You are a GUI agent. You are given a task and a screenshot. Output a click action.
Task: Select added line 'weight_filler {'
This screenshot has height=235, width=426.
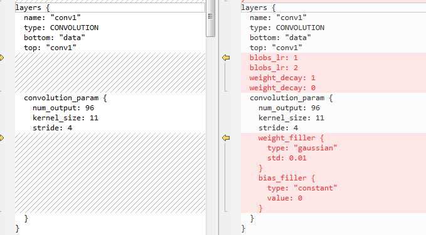coord(291,138)
